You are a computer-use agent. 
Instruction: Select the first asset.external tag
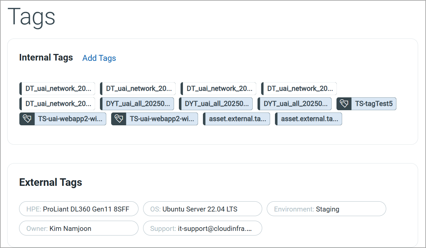pyautogui.click(x=237, y=119)
